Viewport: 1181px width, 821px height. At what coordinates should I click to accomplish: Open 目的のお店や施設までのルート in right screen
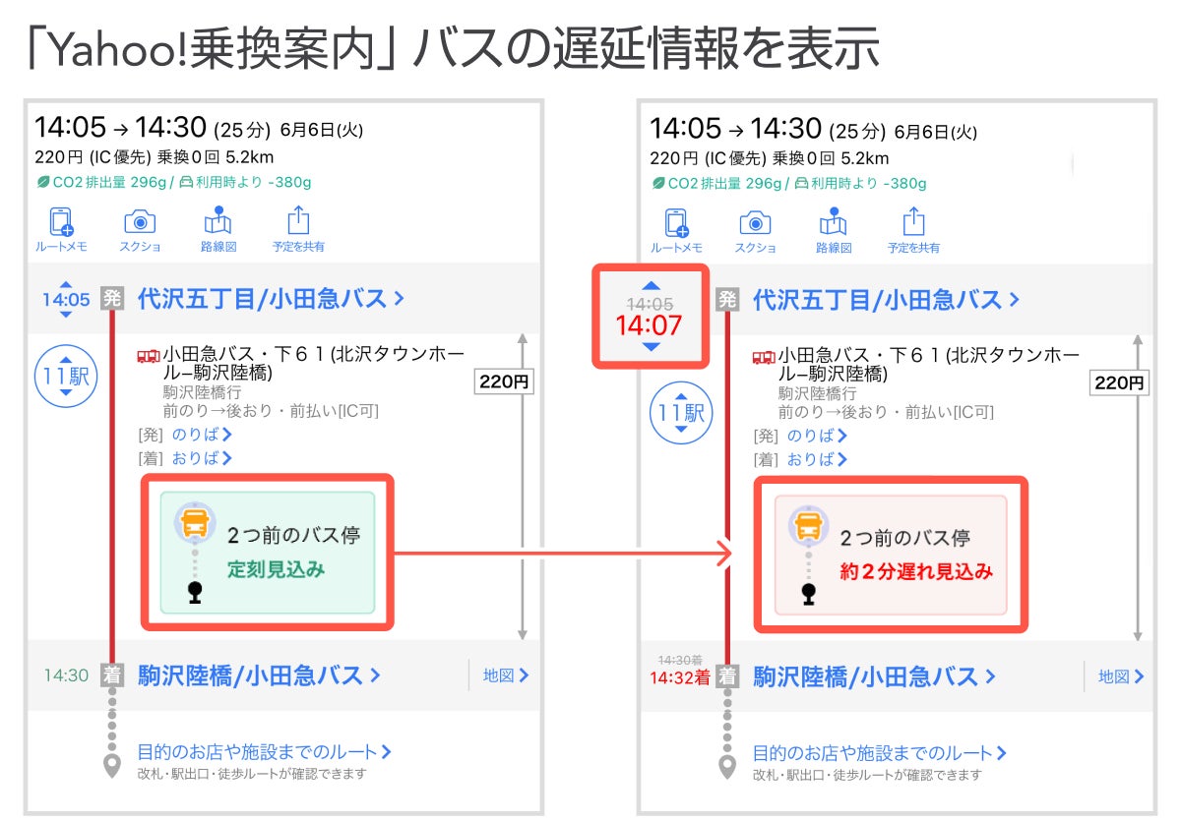[x=880, y=753]
